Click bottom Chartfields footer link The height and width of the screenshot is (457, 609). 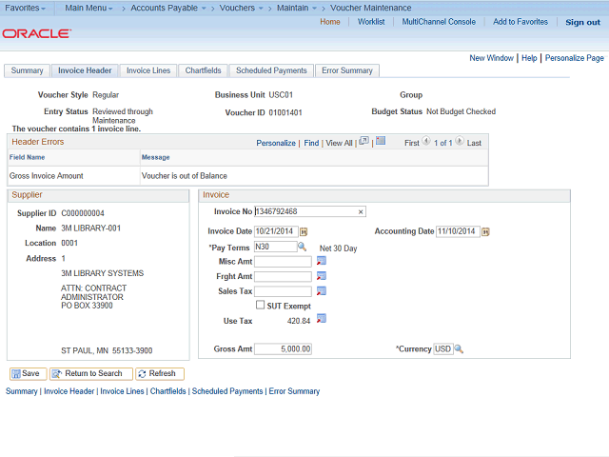[167, 391]
